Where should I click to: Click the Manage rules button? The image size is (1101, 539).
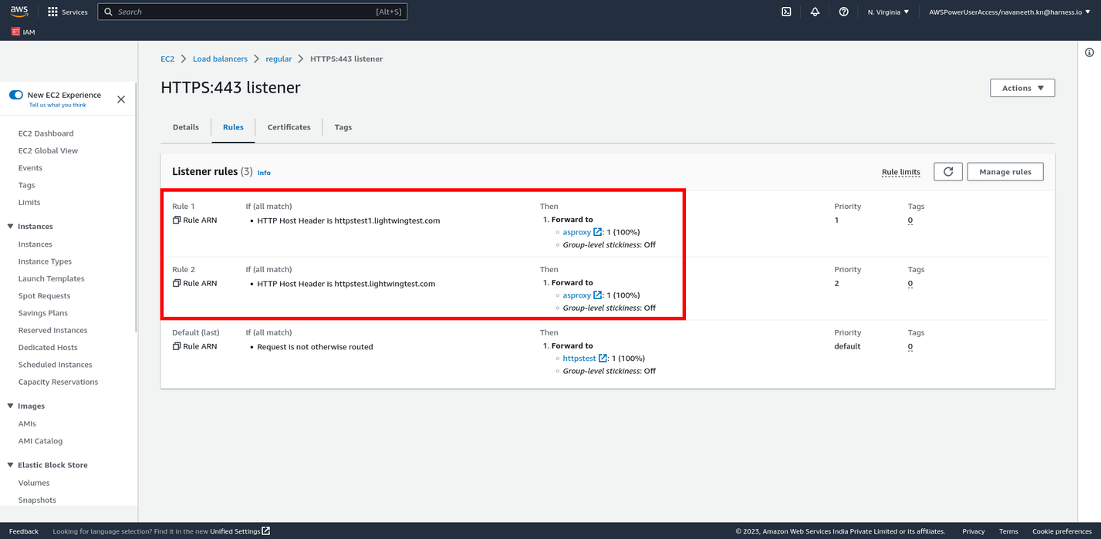pos(1005,172)
